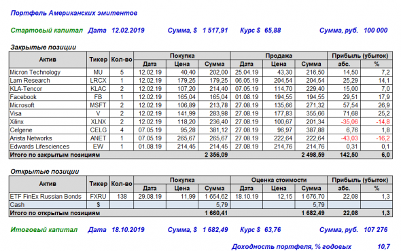401x251 pixels.
Task: Select the Celgene quantity cell
Action: (122, 130)
